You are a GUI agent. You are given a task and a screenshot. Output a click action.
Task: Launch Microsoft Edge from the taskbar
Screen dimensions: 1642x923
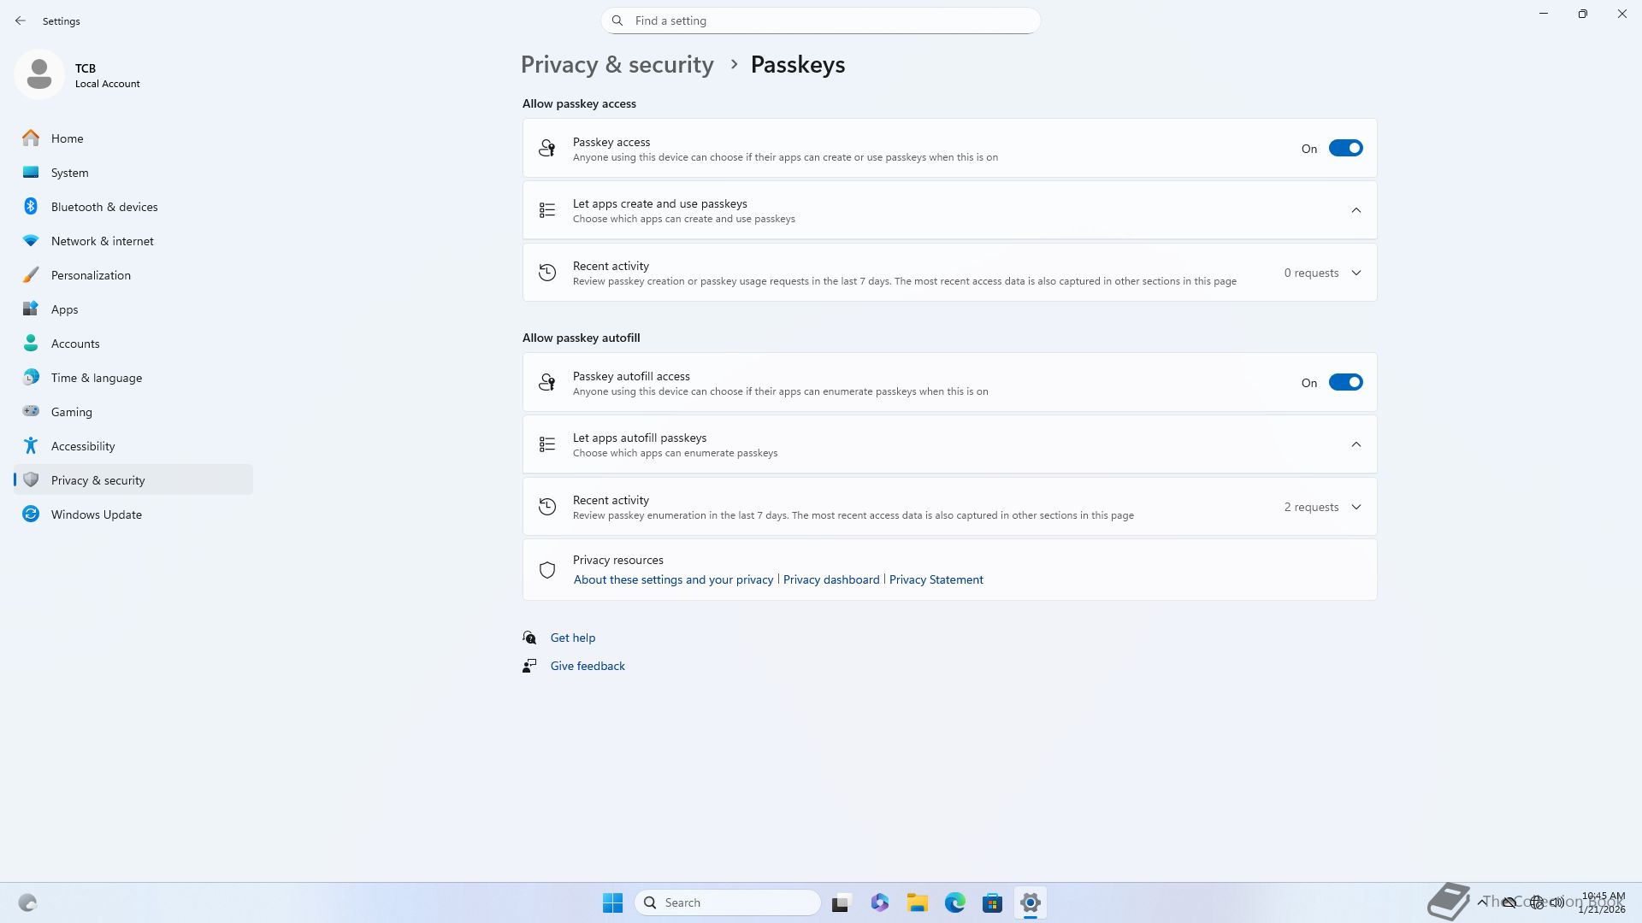coord(954,902)
